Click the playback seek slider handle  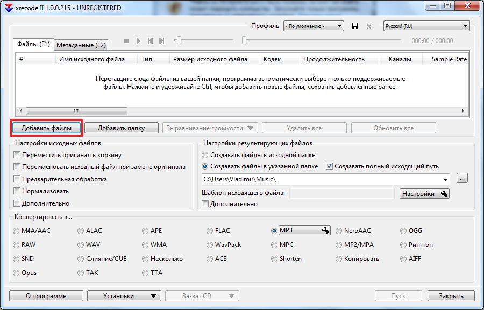[x=244, y=40]
